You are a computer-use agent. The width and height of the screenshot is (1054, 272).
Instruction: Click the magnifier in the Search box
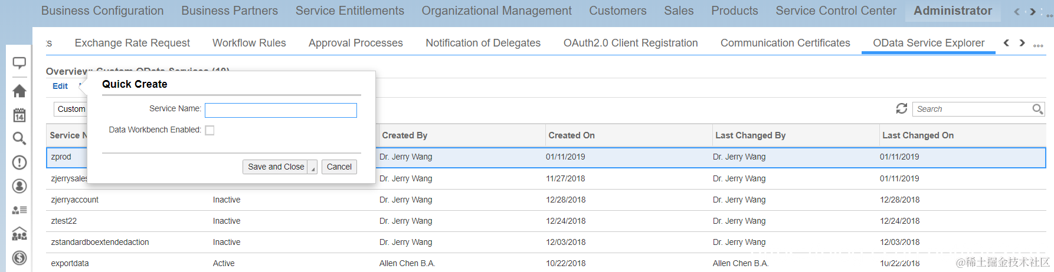click(x=1037, y=109)
